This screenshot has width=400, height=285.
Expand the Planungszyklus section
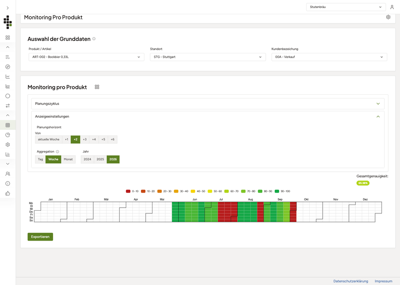coord(208,104)
